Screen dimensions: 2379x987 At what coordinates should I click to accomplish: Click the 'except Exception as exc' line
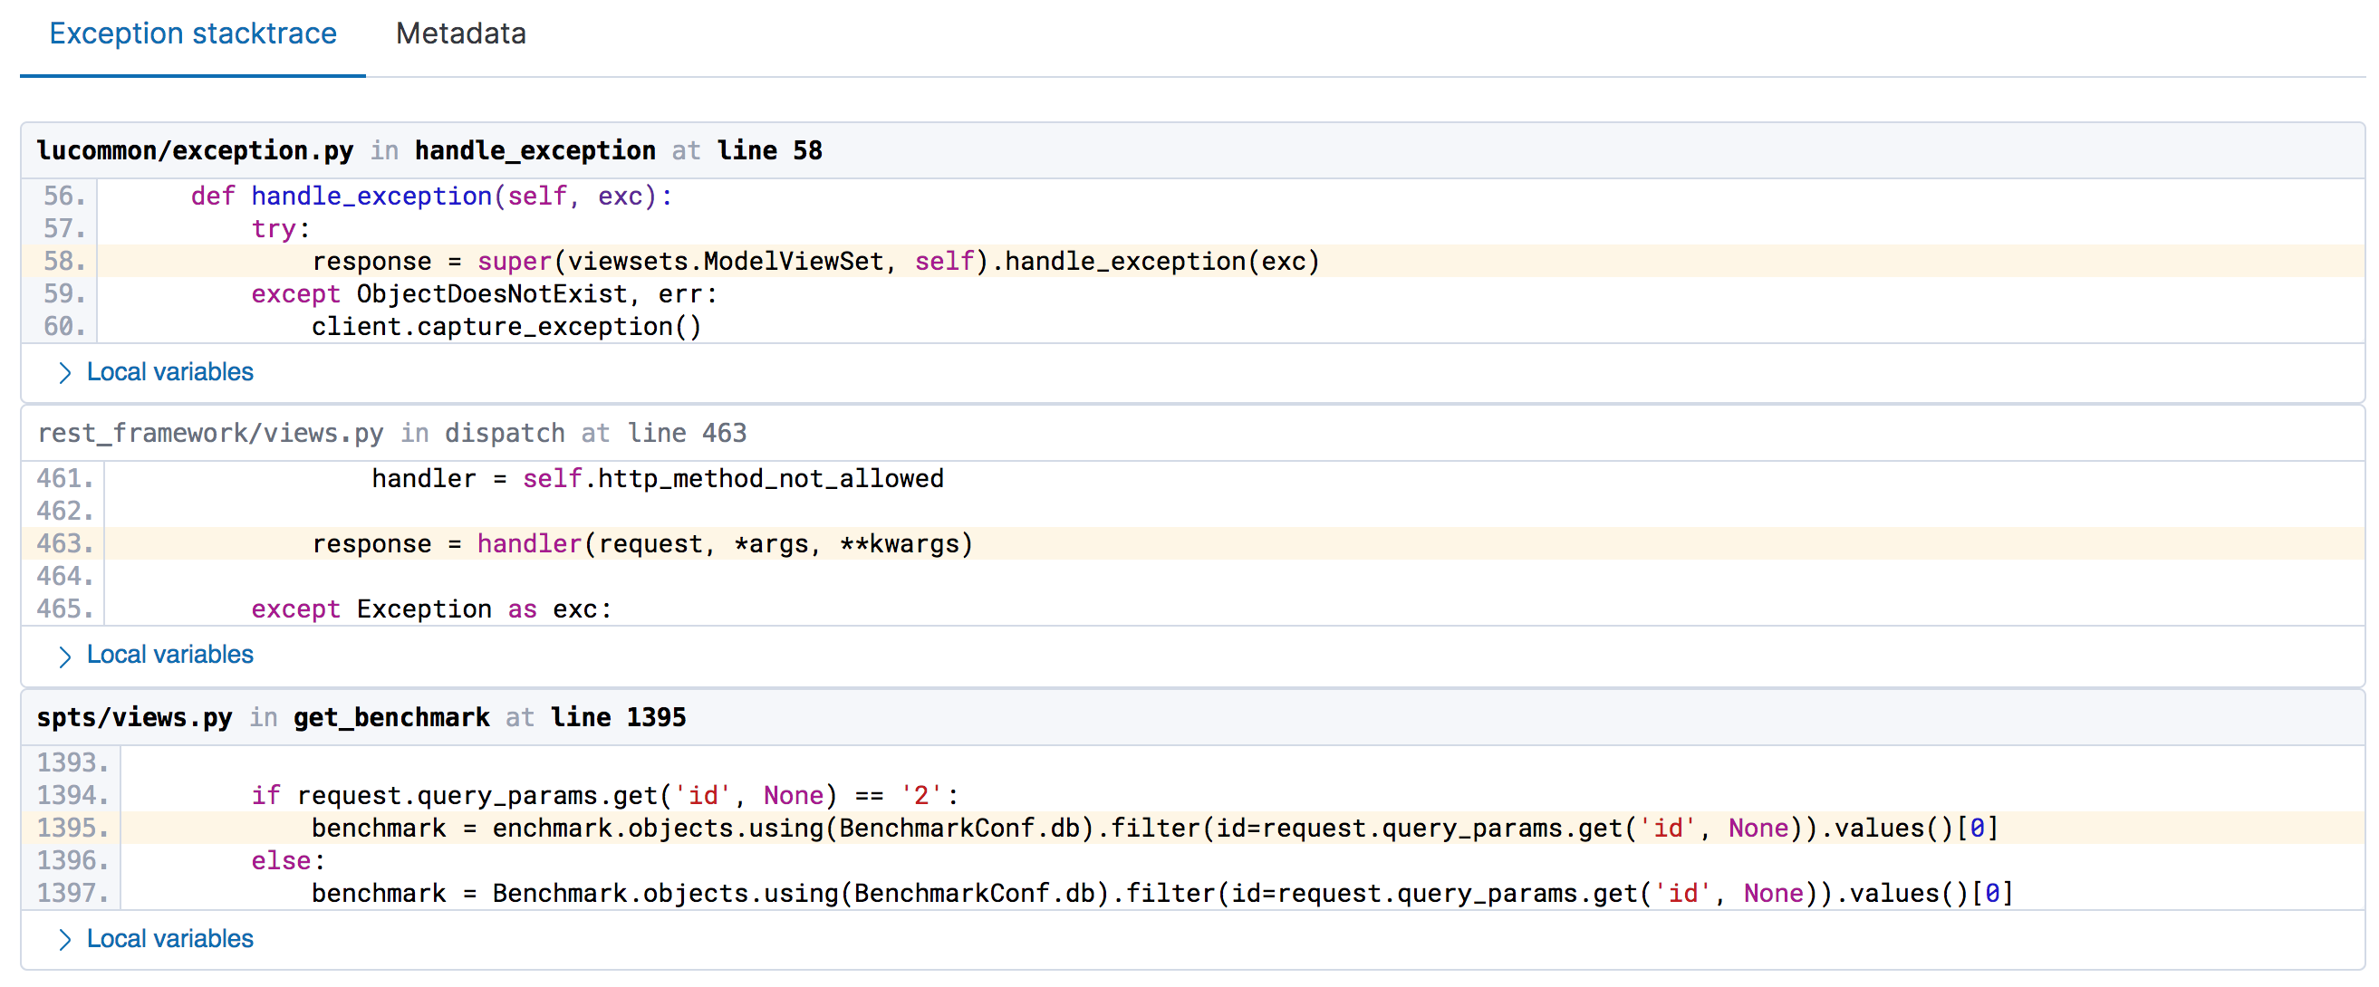[x=431, y=609]
